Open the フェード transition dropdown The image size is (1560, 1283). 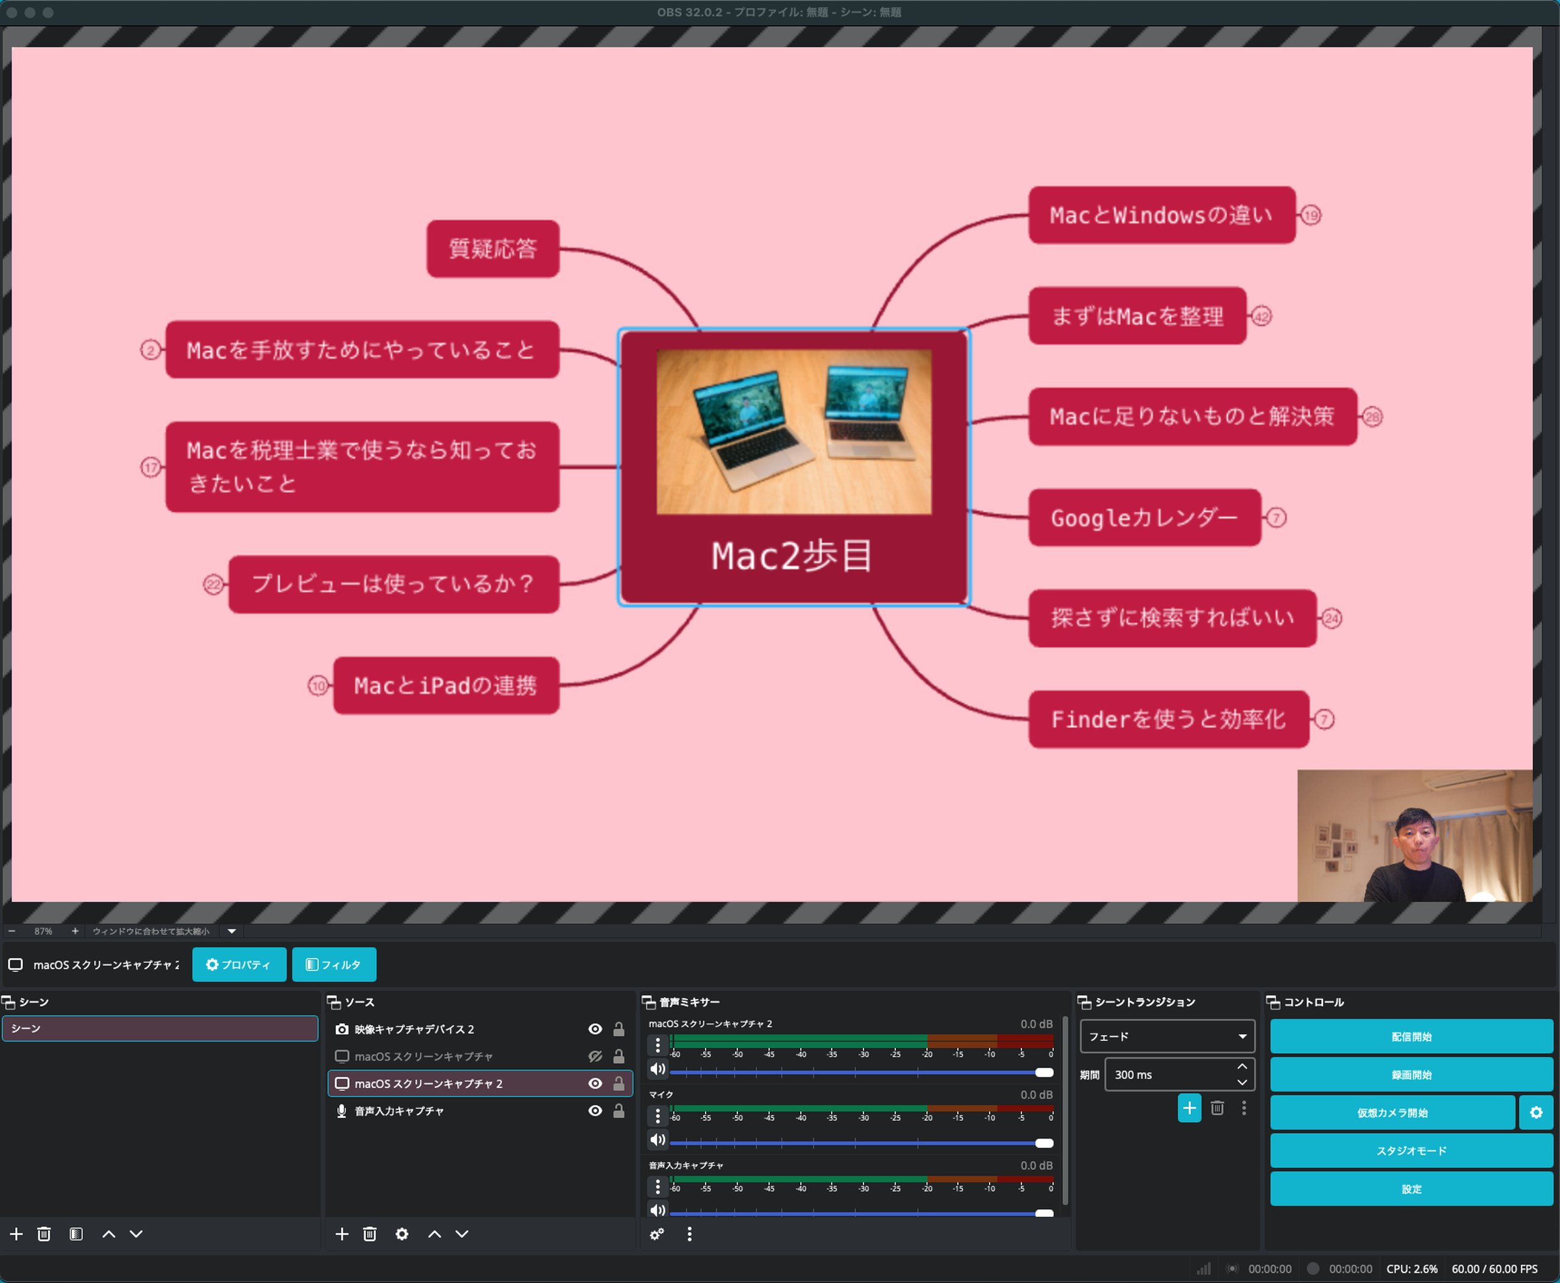pos(1167,1036)
